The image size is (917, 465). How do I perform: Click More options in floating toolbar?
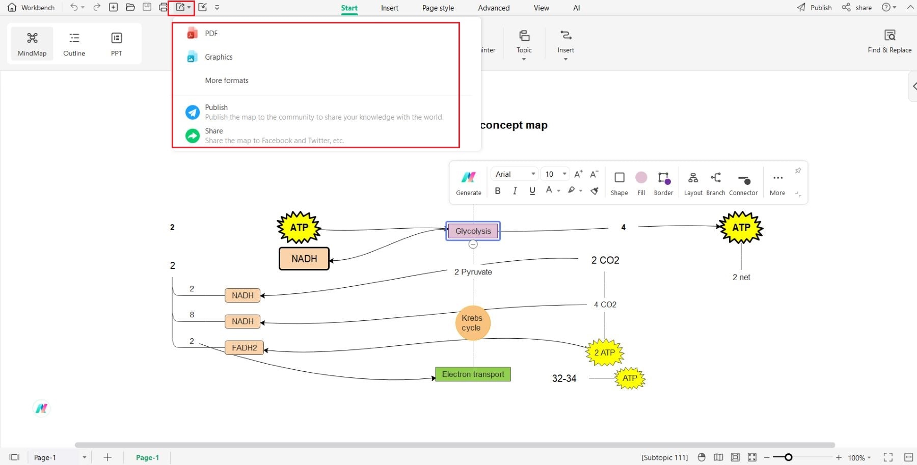pos(777,183)
